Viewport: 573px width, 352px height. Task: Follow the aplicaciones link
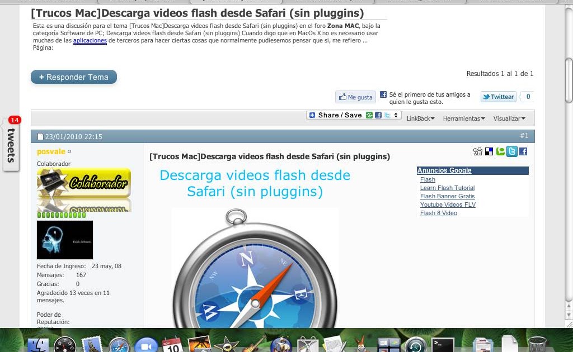90,40
